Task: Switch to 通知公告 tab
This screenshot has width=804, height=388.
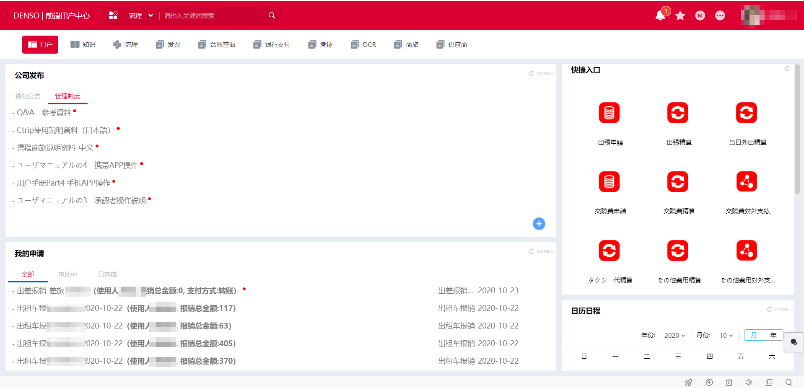Action: pos(28,96)
